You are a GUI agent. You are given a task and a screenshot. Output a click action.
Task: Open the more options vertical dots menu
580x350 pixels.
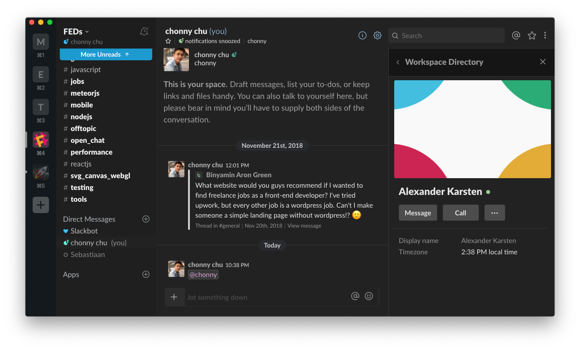(545, 35)
